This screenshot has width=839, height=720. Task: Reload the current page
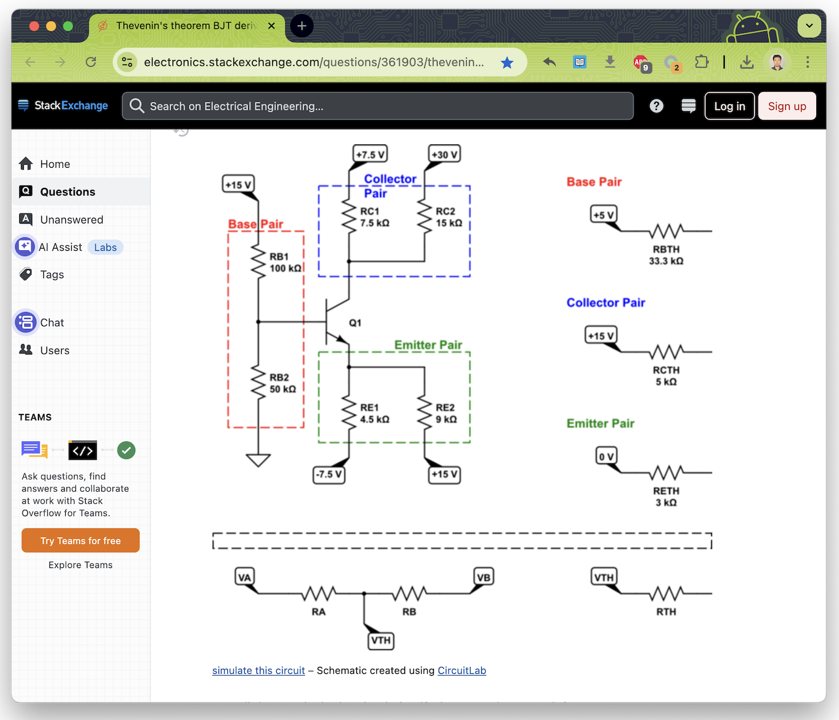91,62
